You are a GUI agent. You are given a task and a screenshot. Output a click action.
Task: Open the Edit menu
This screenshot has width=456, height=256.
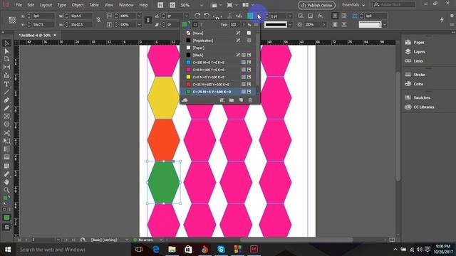31,5
